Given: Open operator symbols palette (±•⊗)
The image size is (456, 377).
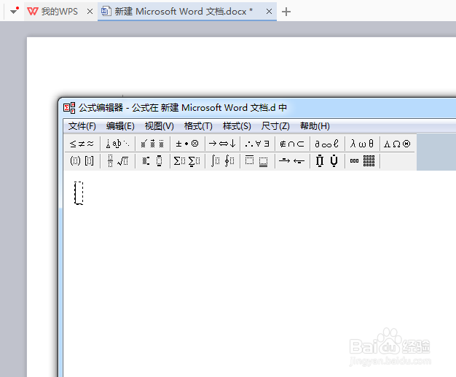Looking at the screenshot, I should tap(187, 144).
